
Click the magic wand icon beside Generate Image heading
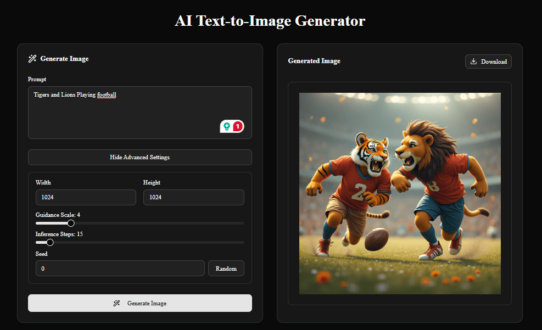tap(32, 59)
